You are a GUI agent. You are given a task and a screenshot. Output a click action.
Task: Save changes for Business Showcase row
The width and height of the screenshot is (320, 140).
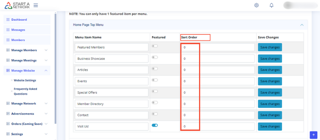click(x=270, y=58)
